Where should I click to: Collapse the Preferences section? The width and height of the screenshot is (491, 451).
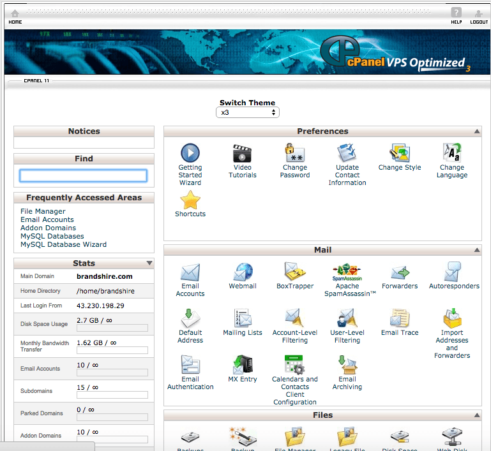(476, 131)
